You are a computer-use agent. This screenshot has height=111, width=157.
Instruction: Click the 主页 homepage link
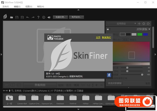point(98,37)
